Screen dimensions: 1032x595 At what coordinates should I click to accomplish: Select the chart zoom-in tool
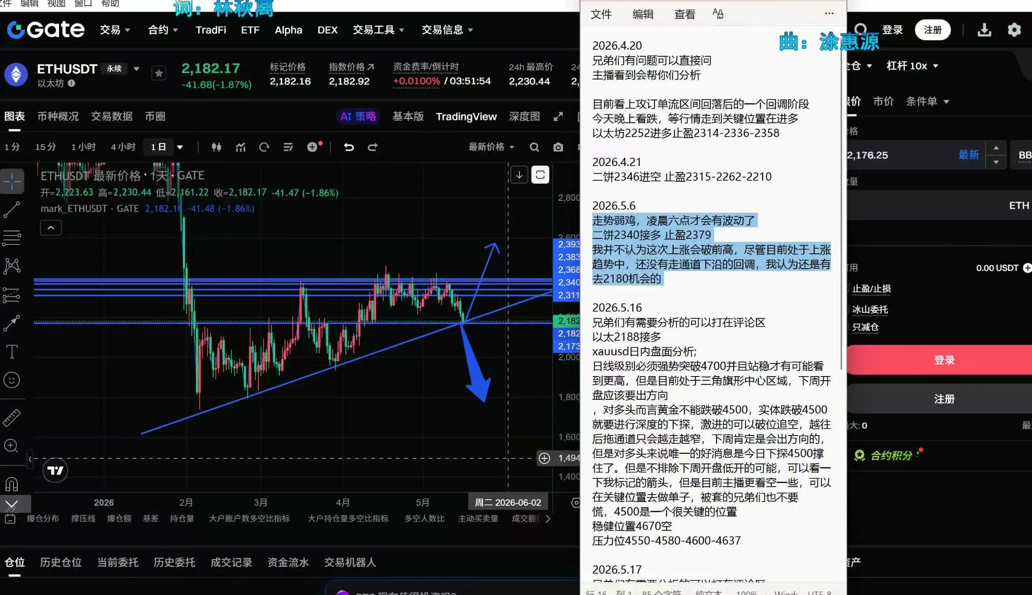11,446
